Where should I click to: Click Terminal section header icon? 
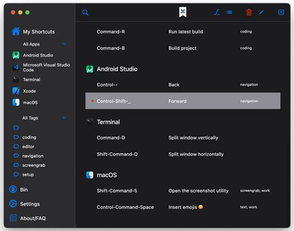coord(90,122)
